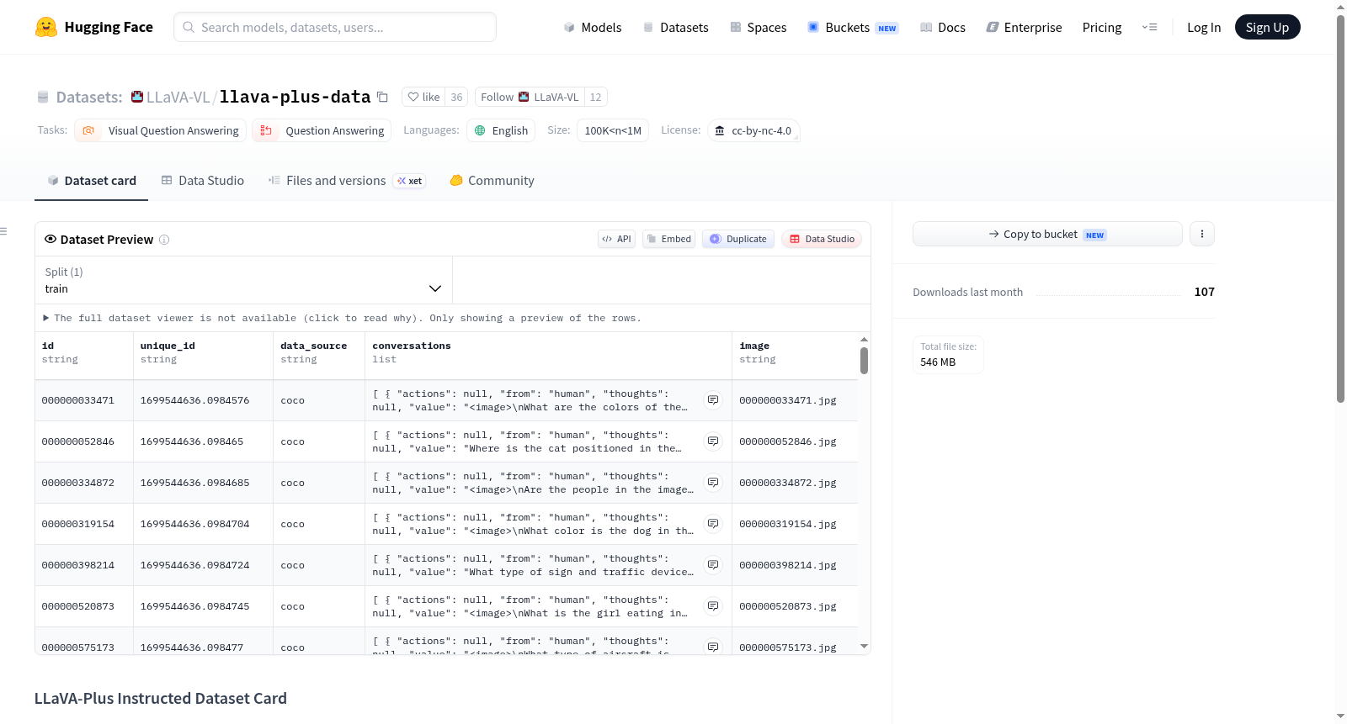1347x724 pixels.
Task: Click the Sign Up button
Action: click(x=1267, y=27)
